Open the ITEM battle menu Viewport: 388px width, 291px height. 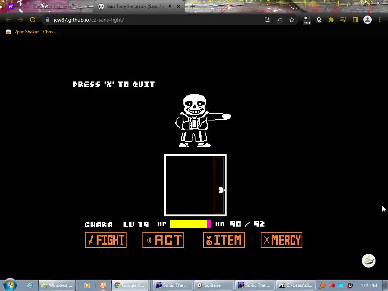[x=224, y=240]
